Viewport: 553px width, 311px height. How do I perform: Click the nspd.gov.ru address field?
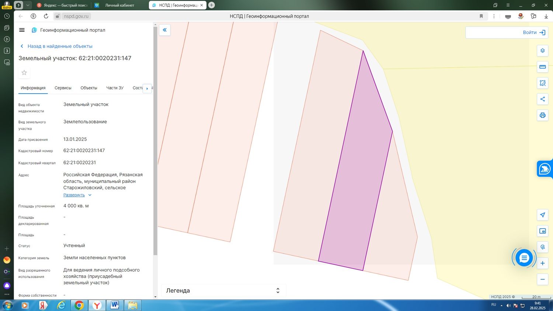tap(76, 16)
